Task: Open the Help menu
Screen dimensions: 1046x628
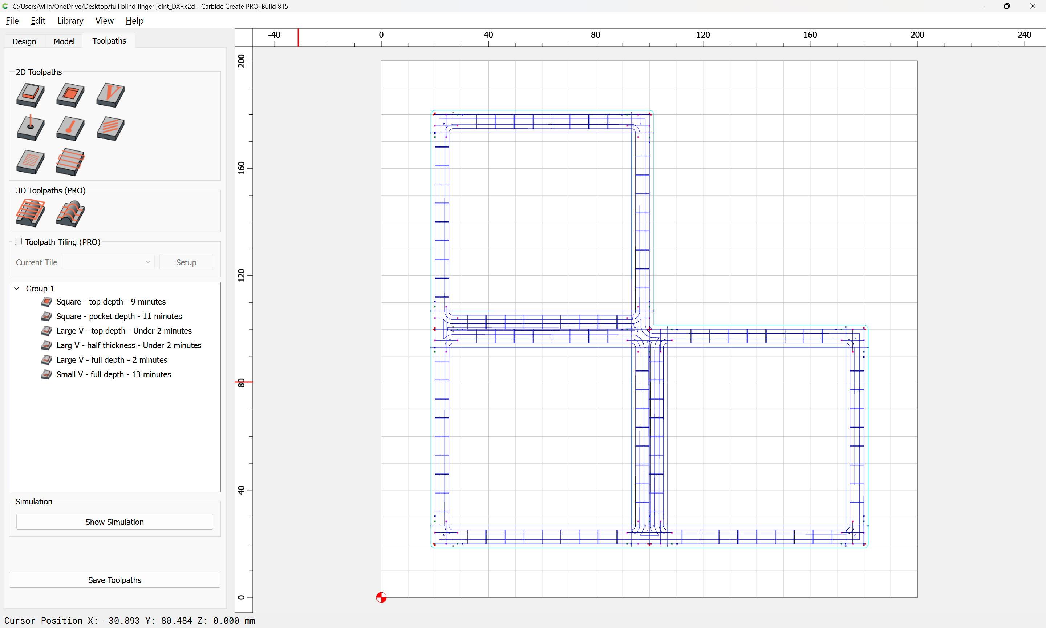Action: click(x=134, y=21)
